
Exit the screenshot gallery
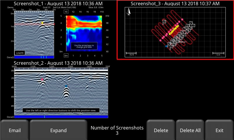219,130
